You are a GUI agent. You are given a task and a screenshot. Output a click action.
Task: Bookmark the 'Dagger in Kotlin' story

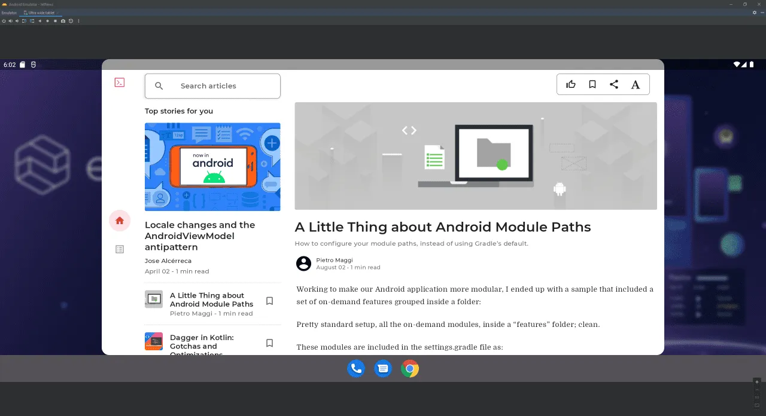269,342
